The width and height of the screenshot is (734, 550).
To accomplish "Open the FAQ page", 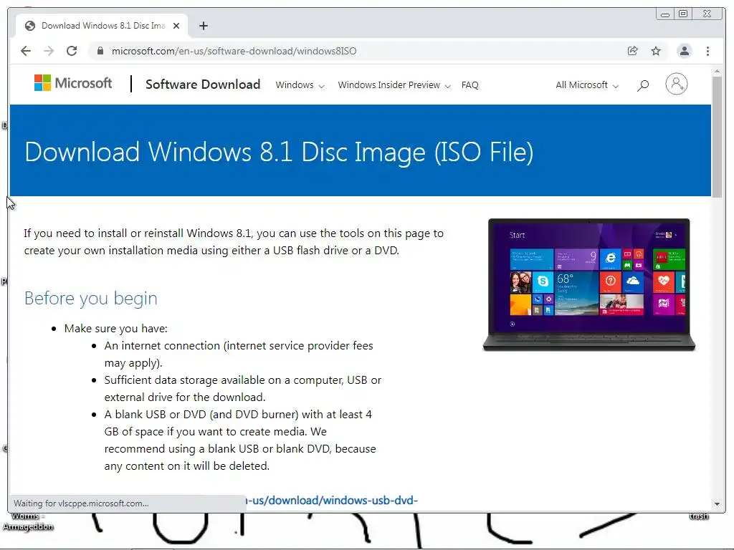I will click(x=470, y=85).
